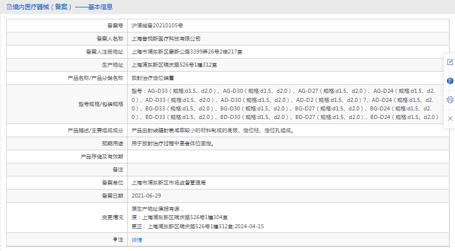Click the 产品描述/主要组成成分 label
The image size is (455, 251).
pos(95,130)
